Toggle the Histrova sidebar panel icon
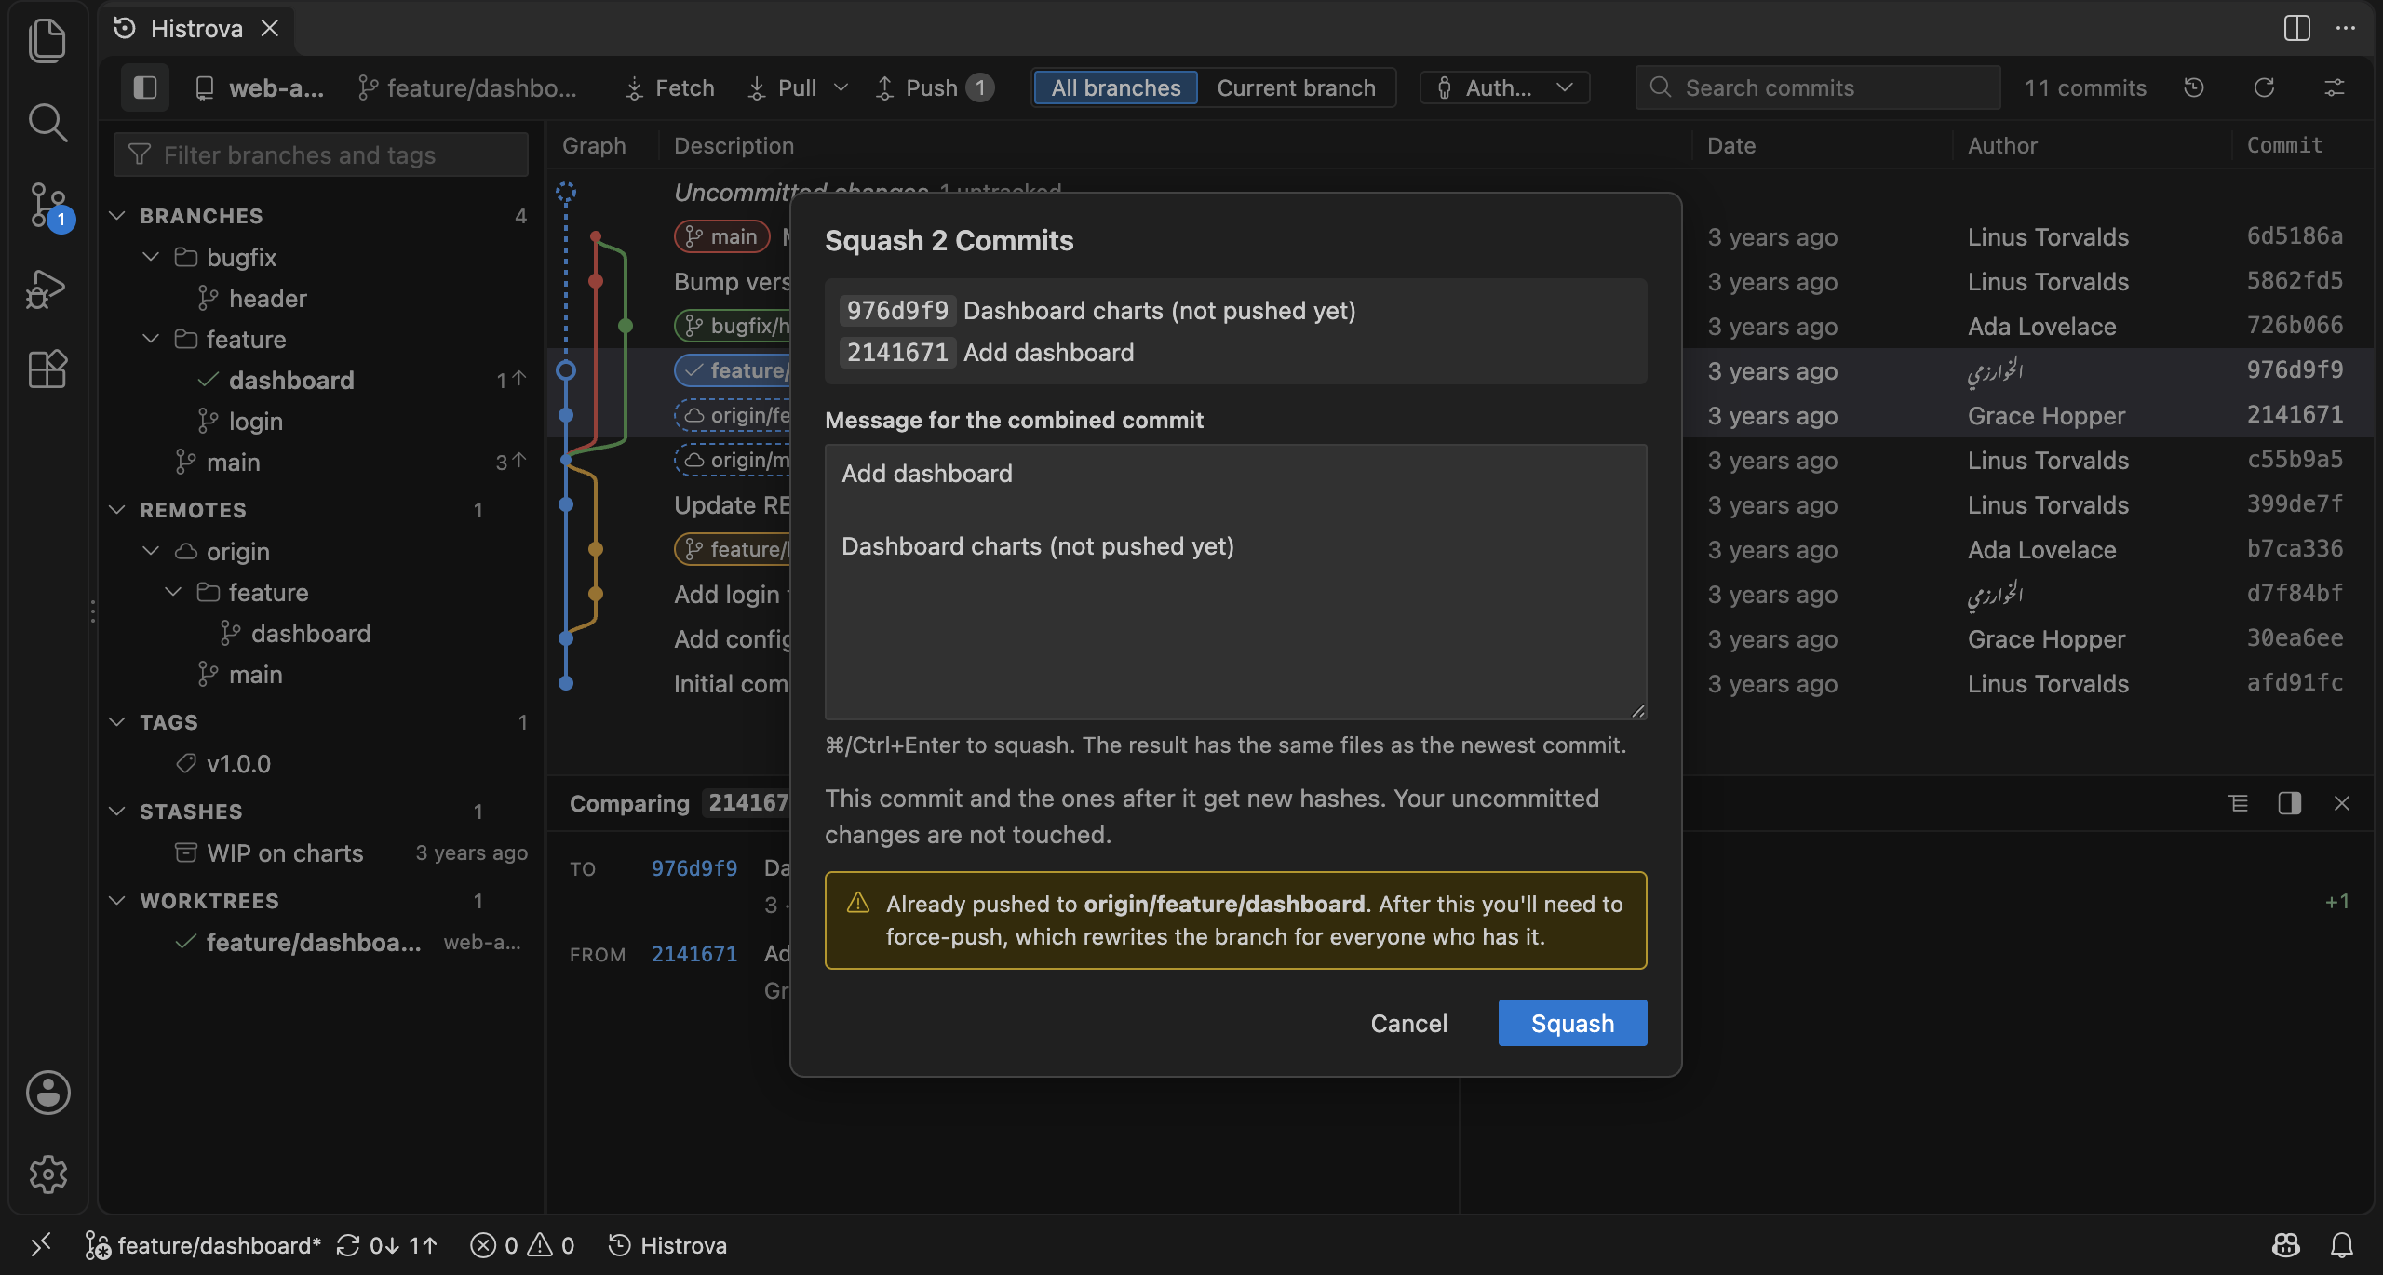Screen dimensions: 2383x1275 click(145, 87)
